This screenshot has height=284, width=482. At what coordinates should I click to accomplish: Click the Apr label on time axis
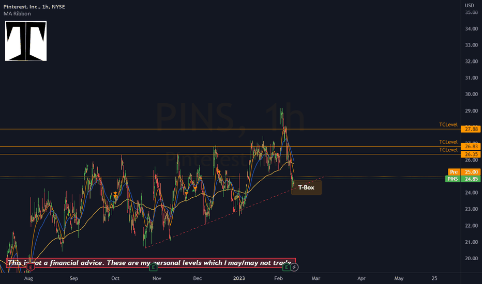pyautogui.click(x=361, y=278)
